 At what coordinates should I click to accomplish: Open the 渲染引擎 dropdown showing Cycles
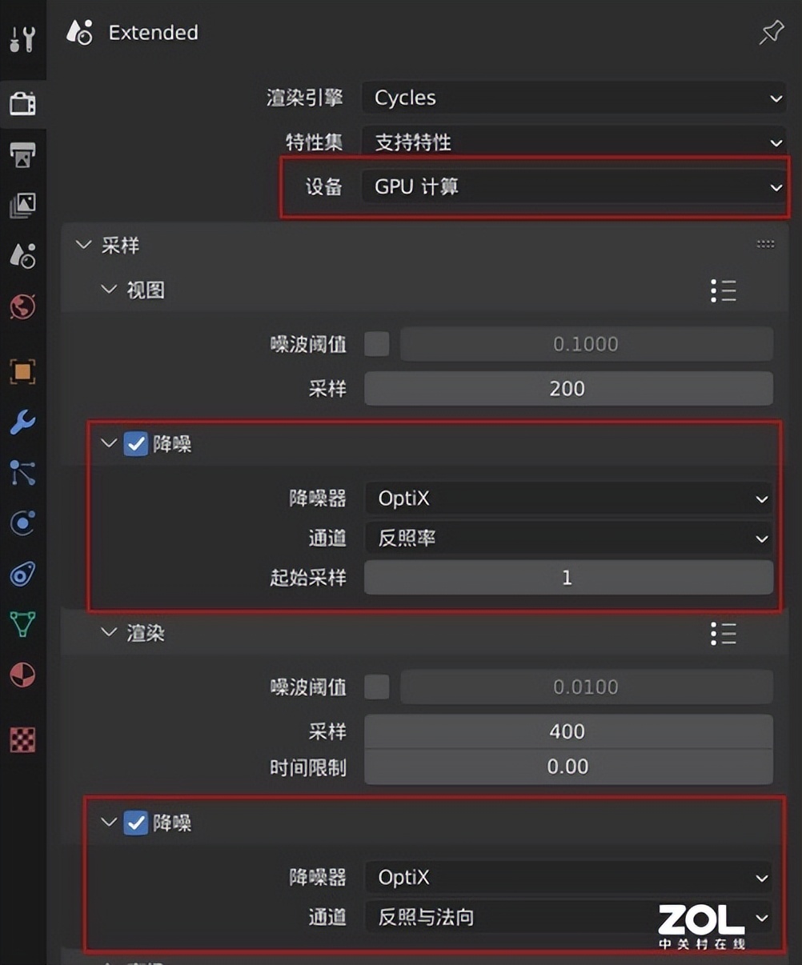(x=572, y=98)
